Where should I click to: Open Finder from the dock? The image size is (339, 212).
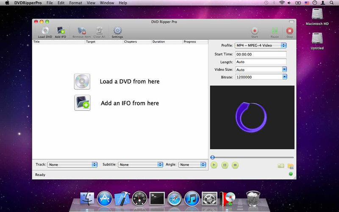coord(87,198)
